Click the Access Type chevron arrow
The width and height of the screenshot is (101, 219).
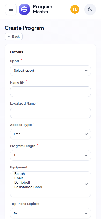86,134
